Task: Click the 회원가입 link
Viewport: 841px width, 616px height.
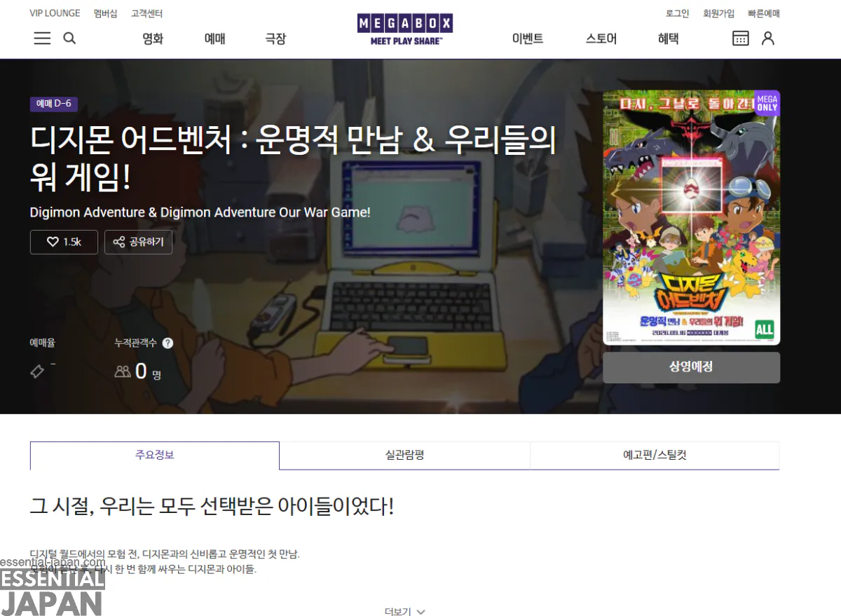Action: click(x=718, y=13)
